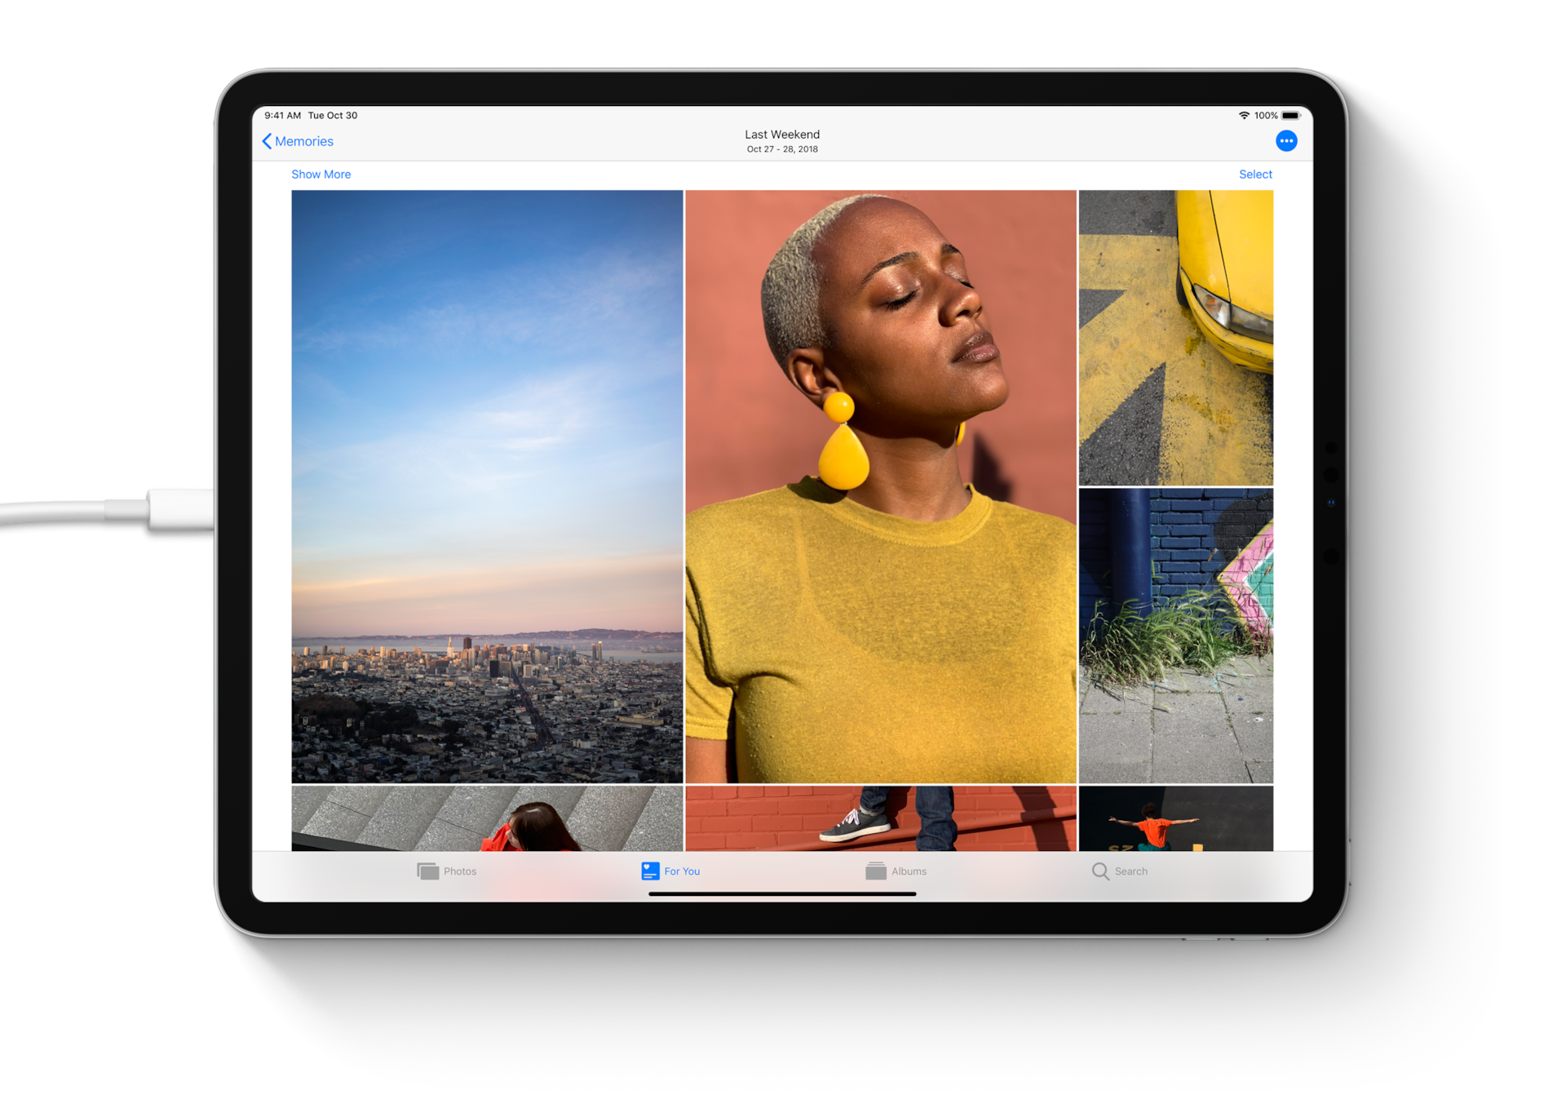Tap the Oct 27 - 28, 2018 date subtitle
1566x1095 pixels.
tap(782, 149)
